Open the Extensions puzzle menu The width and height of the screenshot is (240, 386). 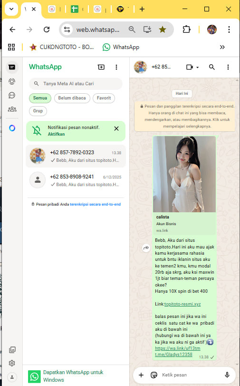click(x=187, y=30)
